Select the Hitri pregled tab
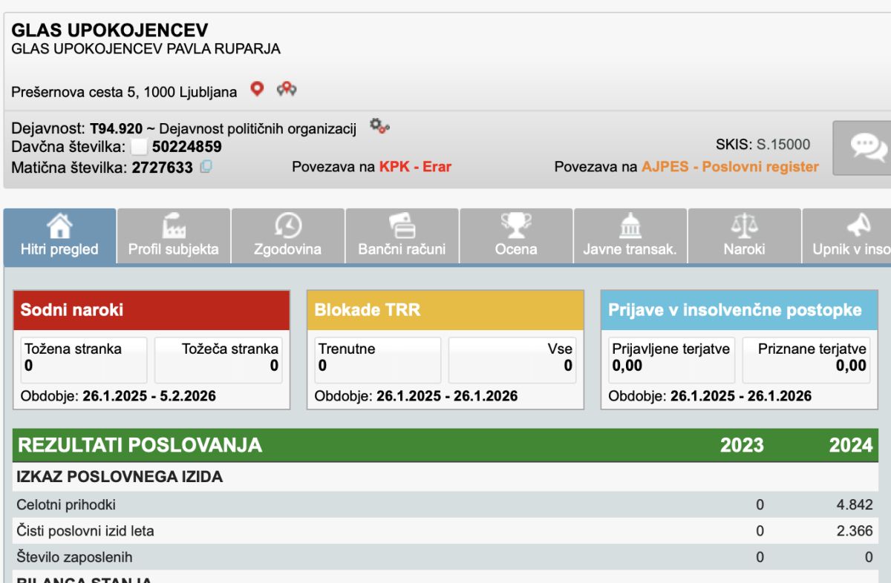 [x=59, y=237]
